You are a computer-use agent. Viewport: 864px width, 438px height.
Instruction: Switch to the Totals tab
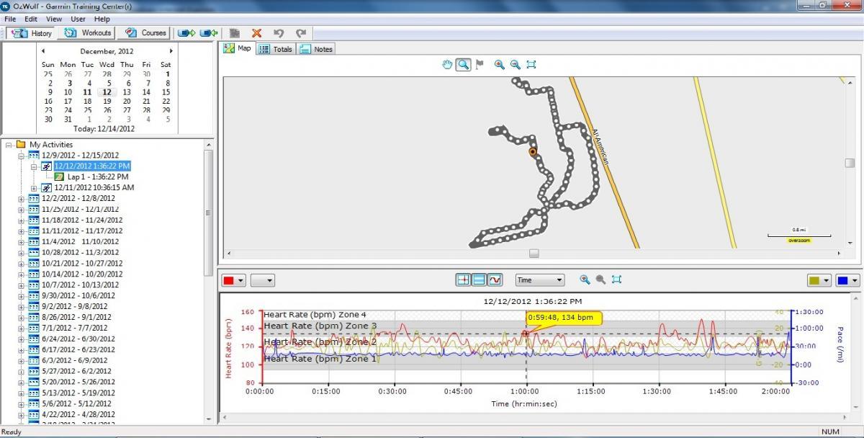[275, 48]
